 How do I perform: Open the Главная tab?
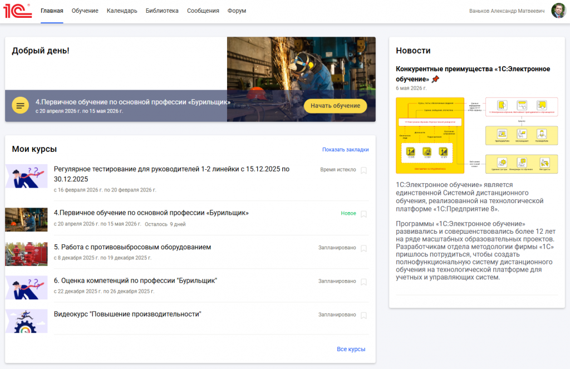tap(52, 11)
